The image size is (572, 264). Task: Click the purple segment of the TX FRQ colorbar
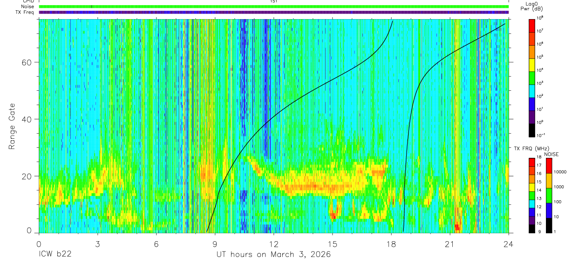pyautogui.click(x=532, y=221)
